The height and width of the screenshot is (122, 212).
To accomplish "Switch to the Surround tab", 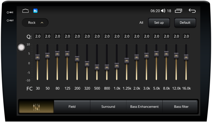I will [108, 107].
